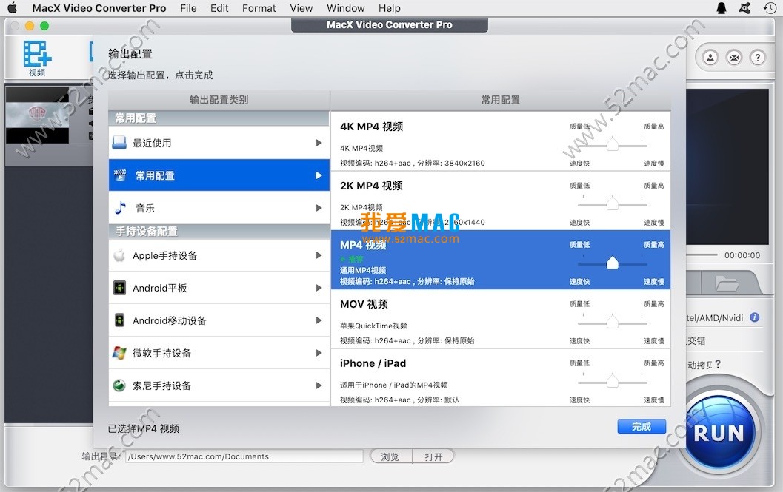Expand the Android移动设备 arrow
This screenshot has height=492, width=783.
tap(319, 320)
